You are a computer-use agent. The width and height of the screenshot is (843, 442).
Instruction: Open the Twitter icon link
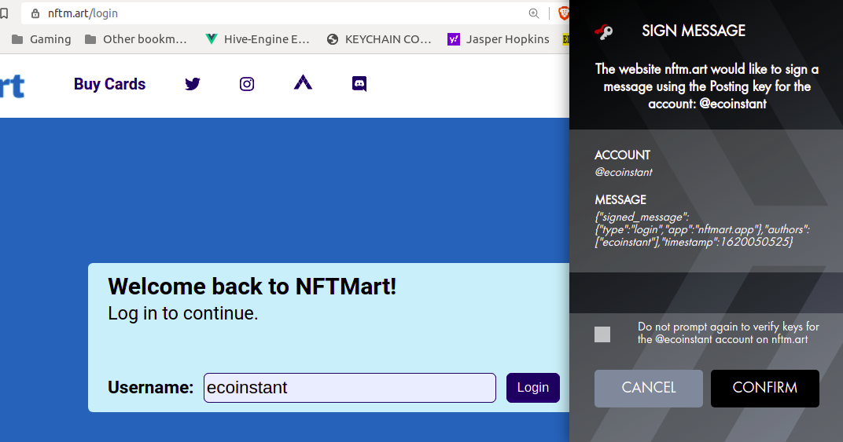coord(193,84)
